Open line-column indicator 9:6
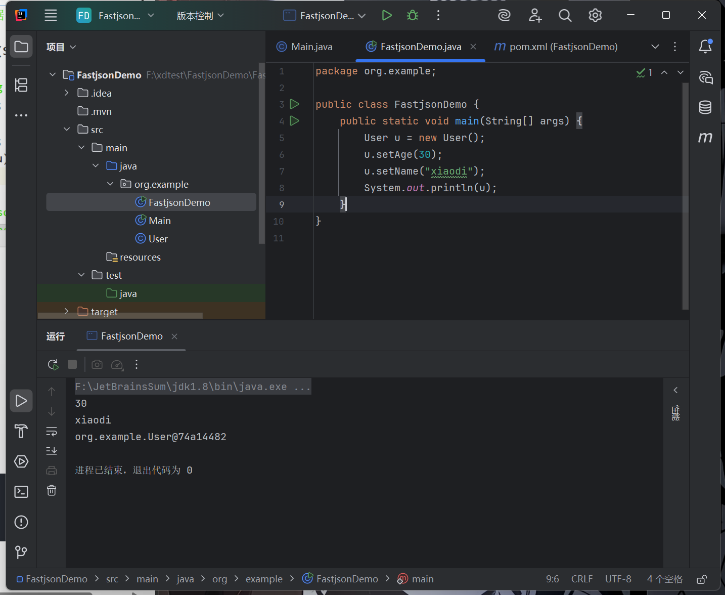Viewport: 725px width, 595px height. click(x=553, y=579)
